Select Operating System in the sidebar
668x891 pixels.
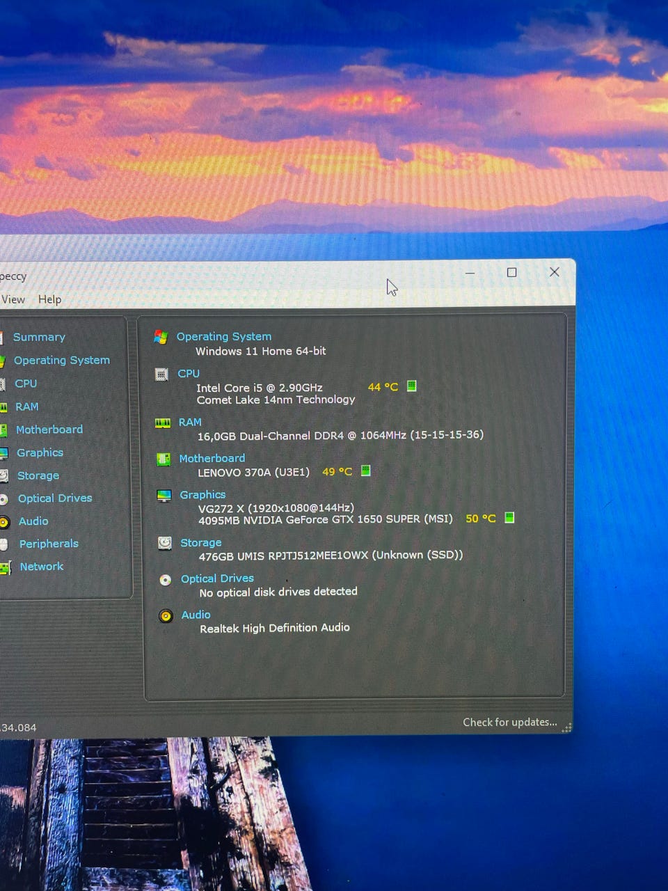coord(62,360)
